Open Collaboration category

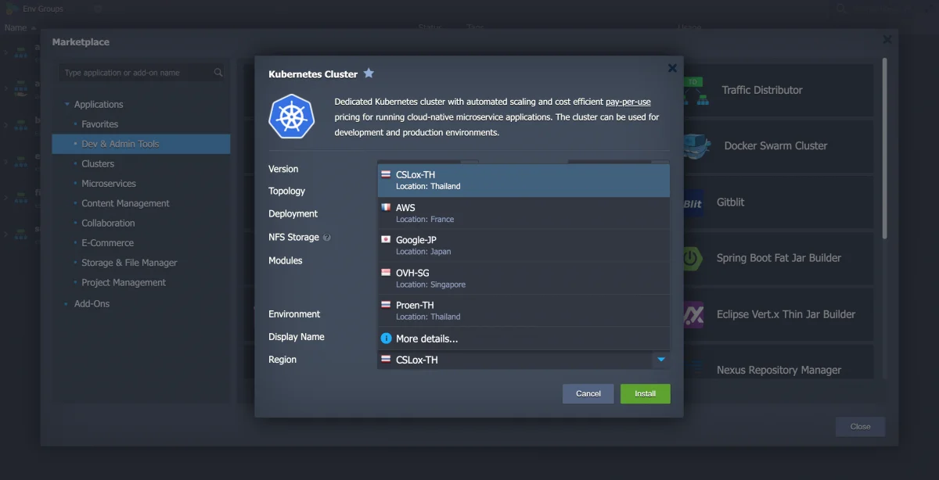108,223
